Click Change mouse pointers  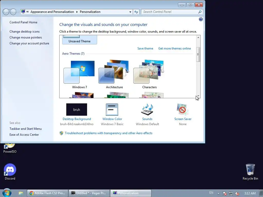pyautogui.click(x=26, y=37)
